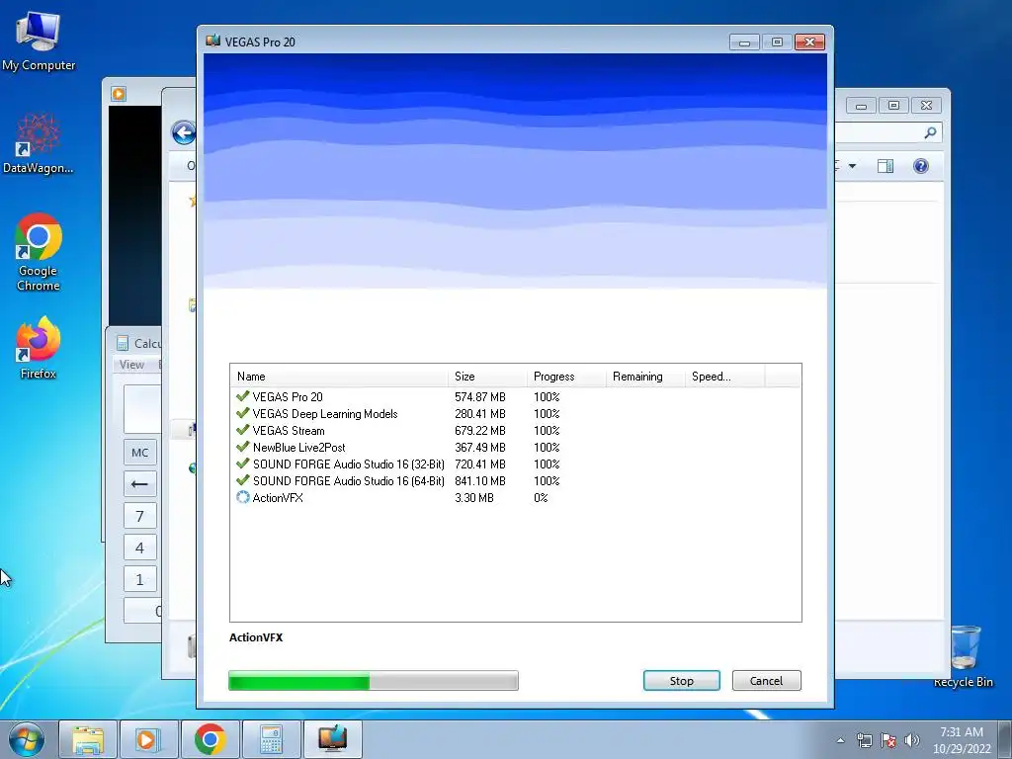
Task: Open the Action Center flag icon
Action: (888, 741)
